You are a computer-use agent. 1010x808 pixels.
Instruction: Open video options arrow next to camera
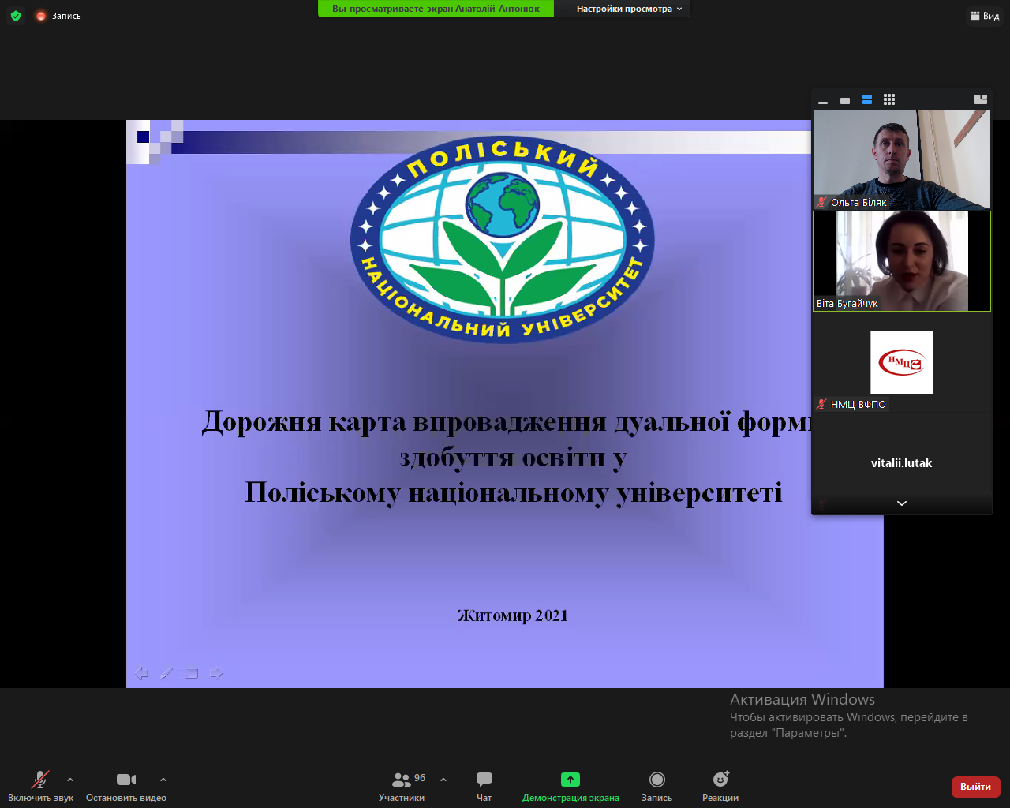[163, 780]
